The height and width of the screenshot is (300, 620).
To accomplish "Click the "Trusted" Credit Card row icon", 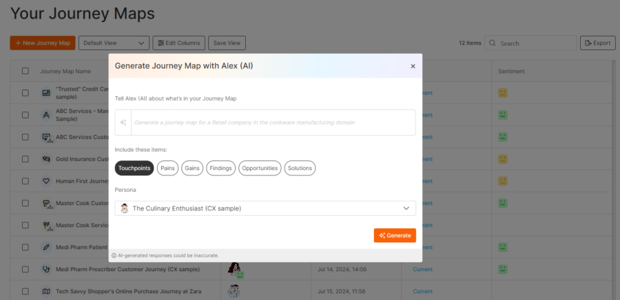I will 46,93.
